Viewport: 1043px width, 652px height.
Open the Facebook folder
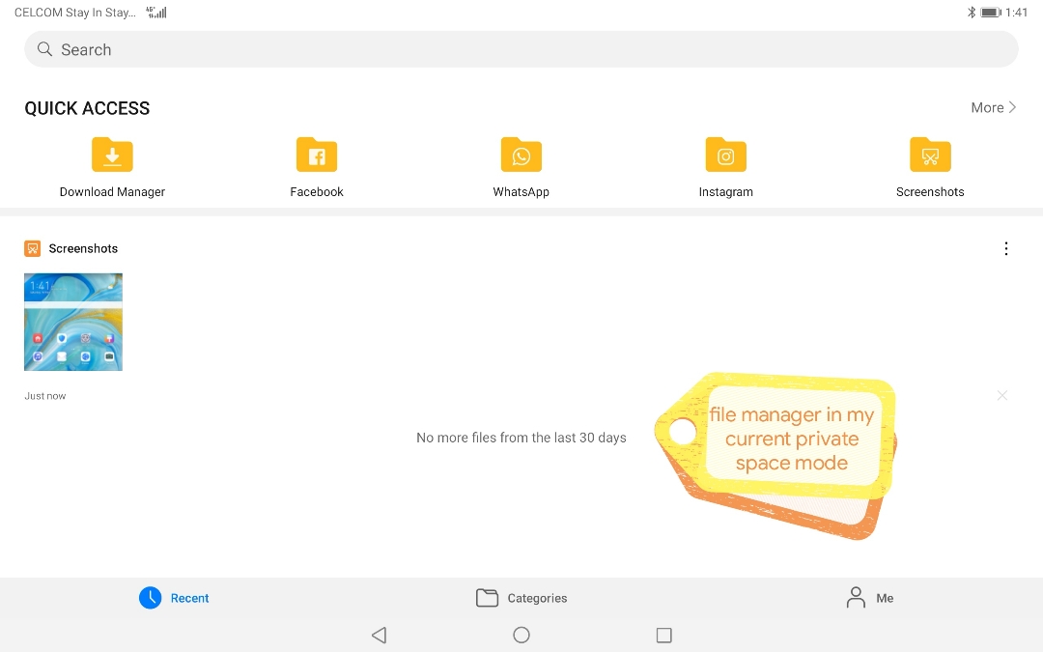click(x=317, y=156)
